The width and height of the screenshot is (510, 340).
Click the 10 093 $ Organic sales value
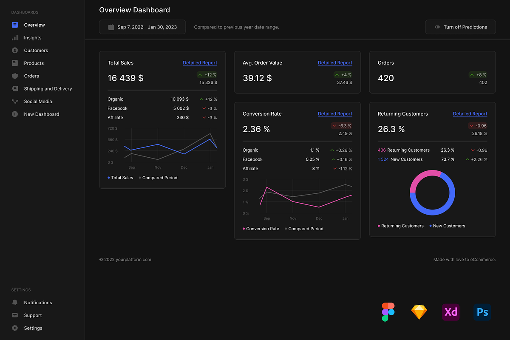(180, 99)
